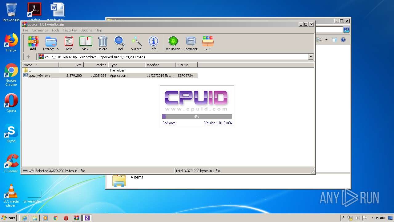Click Internet Explorer in the taskbar
The image size is (394, 222).
24,218
